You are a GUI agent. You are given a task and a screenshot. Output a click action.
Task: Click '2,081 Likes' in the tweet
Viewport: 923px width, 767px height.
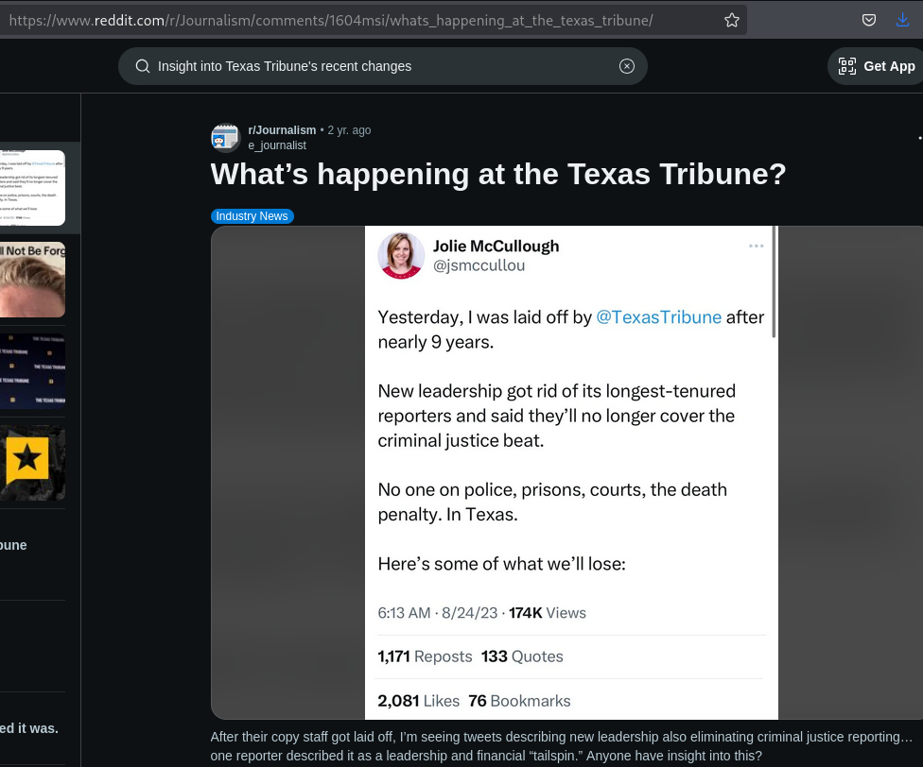coord(419,701)
